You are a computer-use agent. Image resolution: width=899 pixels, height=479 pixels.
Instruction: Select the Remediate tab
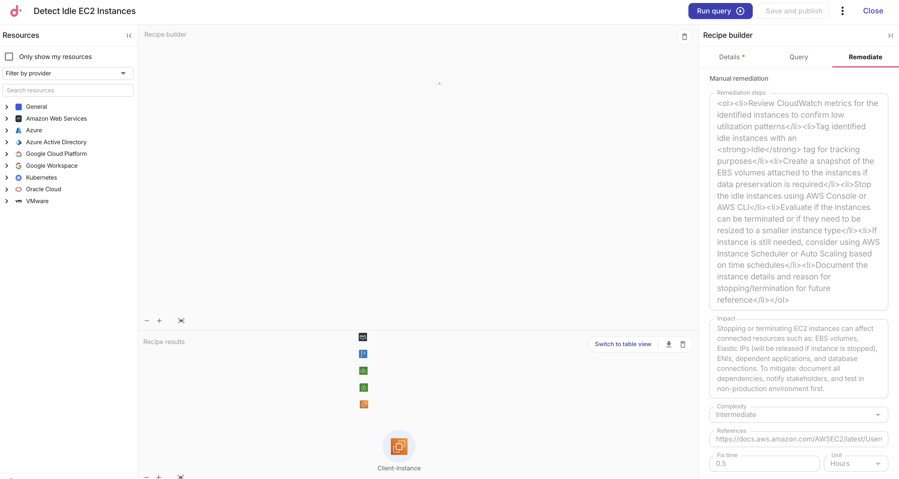pyautogui.click(x=865, y=57)
